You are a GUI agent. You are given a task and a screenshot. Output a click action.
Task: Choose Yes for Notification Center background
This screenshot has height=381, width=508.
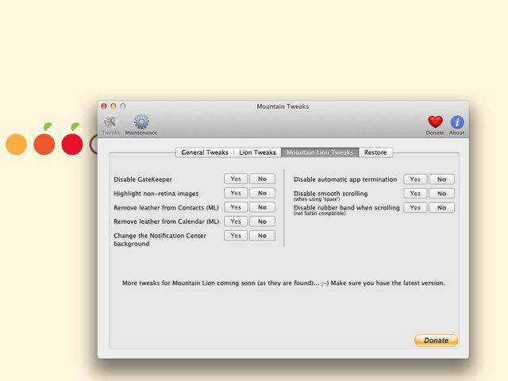click(236, 236)
